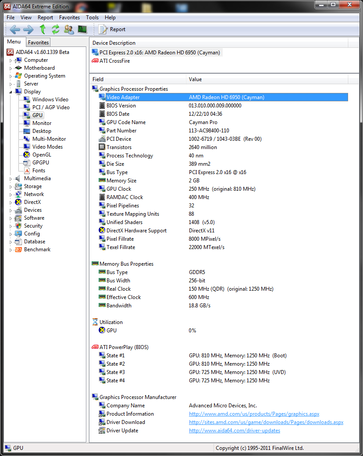The width and height of the screenshot is (363, 456).
Task: Click the Value column header
Action: (x=267, y=79)
